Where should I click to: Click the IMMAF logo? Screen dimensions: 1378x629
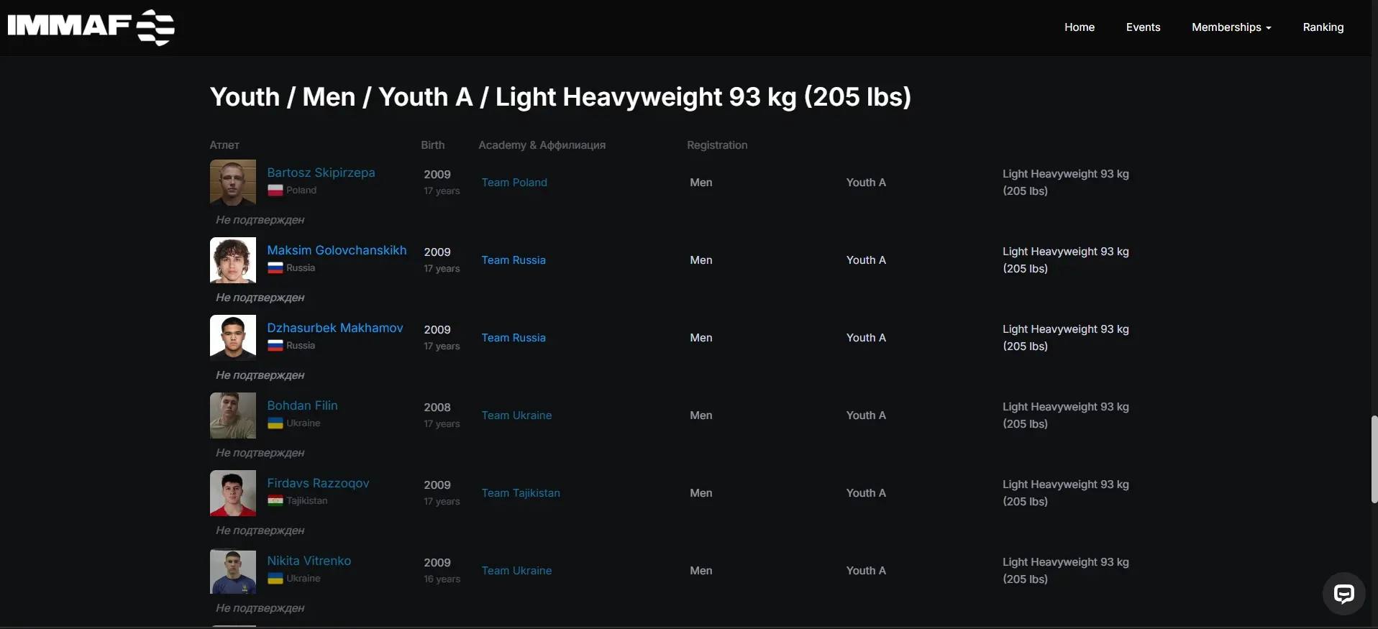click(x=91, y=27)
